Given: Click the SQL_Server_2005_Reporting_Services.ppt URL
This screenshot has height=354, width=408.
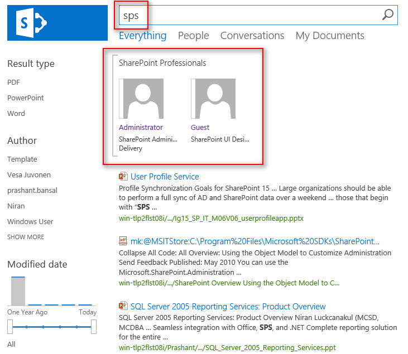Looking at the screenshot, I should [x=227, y=348].
